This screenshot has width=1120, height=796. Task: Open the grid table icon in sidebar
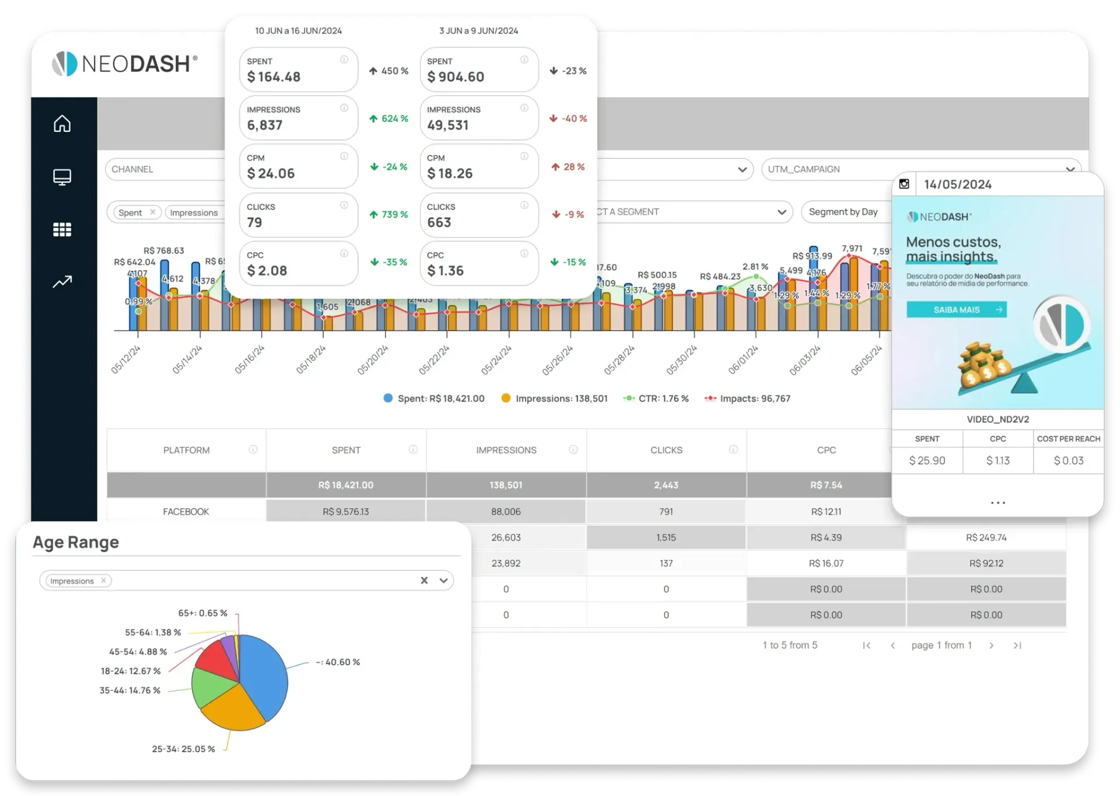[62, 229]
